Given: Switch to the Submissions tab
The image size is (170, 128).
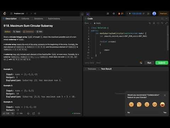Looking at the screenshot, I should (54, 18).
